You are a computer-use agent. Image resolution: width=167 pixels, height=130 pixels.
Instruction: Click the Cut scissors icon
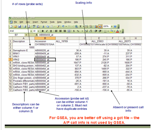click(43, 26)
